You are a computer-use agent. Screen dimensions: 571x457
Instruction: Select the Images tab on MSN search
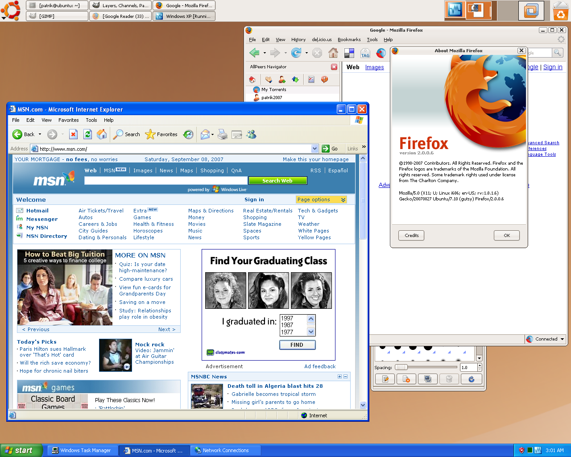[143, 170]
